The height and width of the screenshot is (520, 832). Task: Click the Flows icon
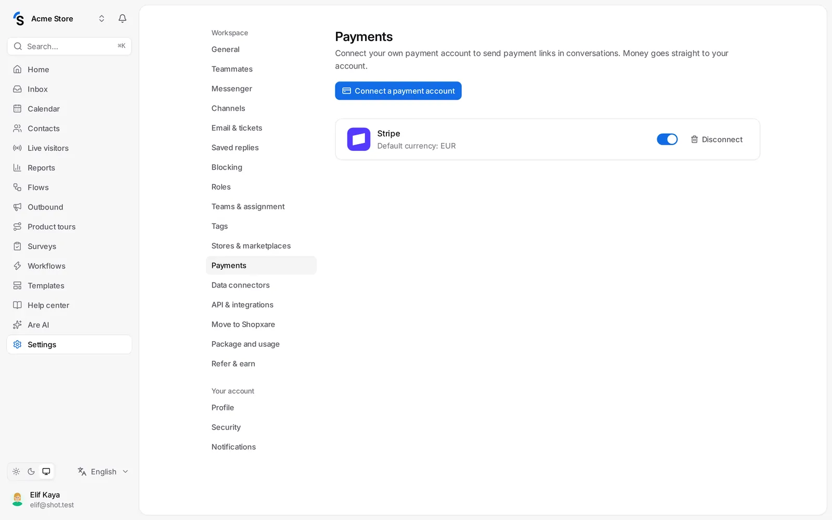(17, 187)
